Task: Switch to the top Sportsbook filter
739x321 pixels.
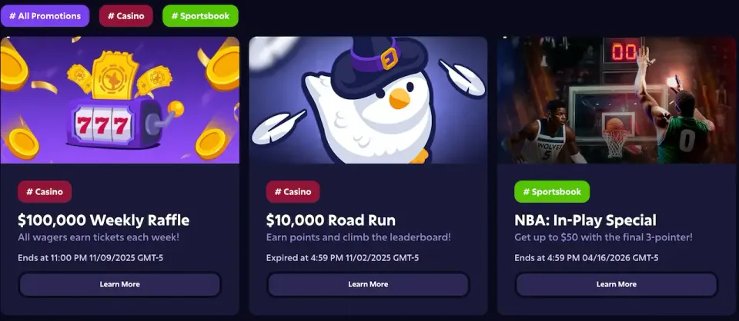Action: coord(200,16)
